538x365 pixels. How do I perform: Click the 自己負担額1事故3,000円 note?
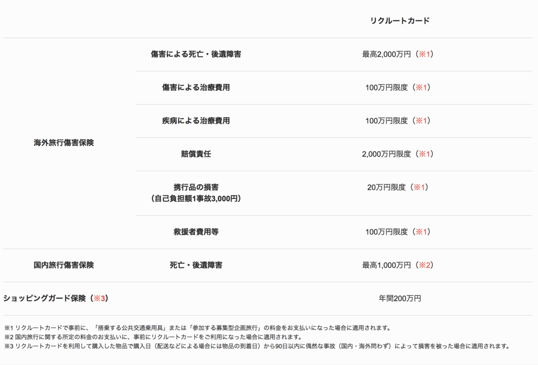pyautogui.click(x=196, y=199)
